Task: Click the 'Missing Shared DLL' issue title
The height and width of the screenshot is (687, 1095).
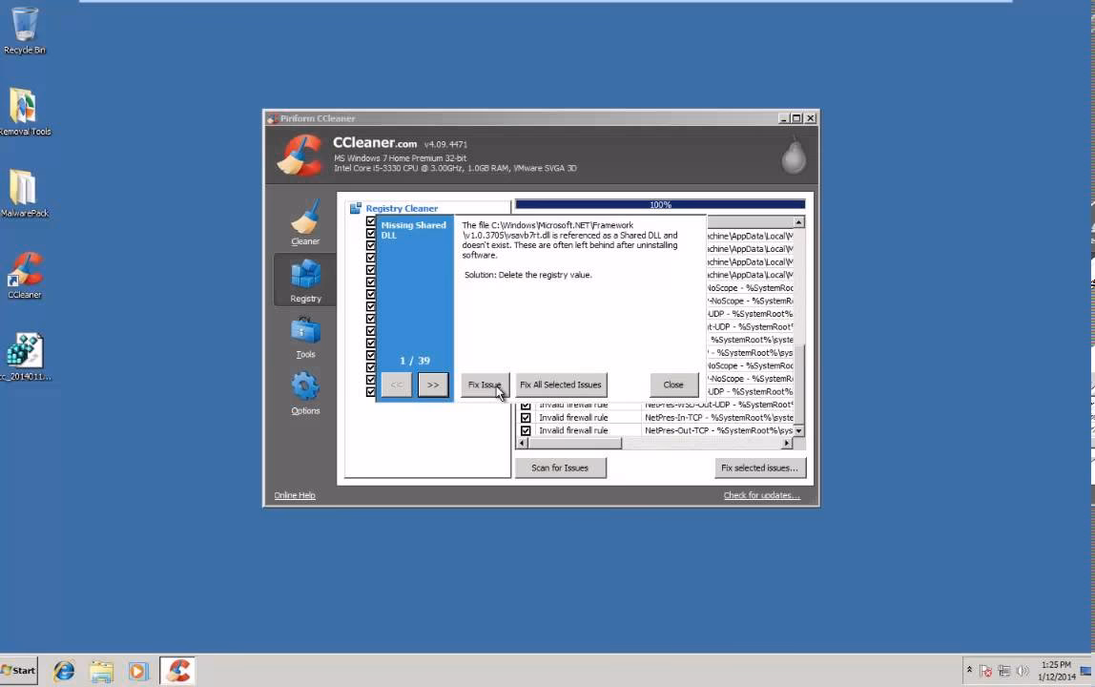Action: point(413,230)
